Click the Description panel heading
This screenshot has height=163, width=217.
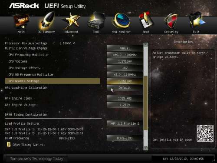(x=183, y=42)
